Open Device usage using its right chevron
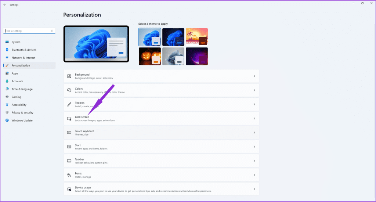This screenshot has height=202, width=376. point(254,189)
